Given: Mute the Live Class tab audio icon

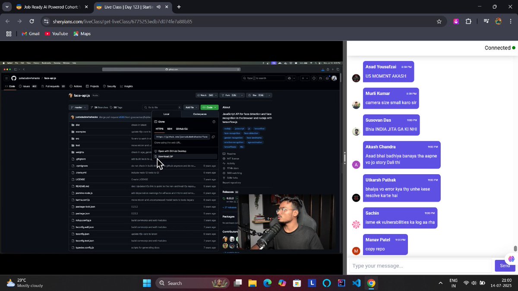Looking at the screenshot, I should pos(158,7).
